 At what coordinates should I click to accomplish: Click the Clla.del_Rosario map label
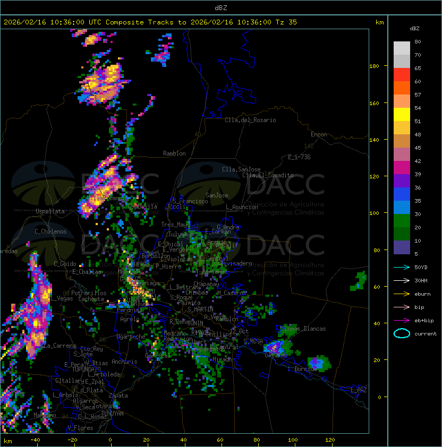pos(250,120)
